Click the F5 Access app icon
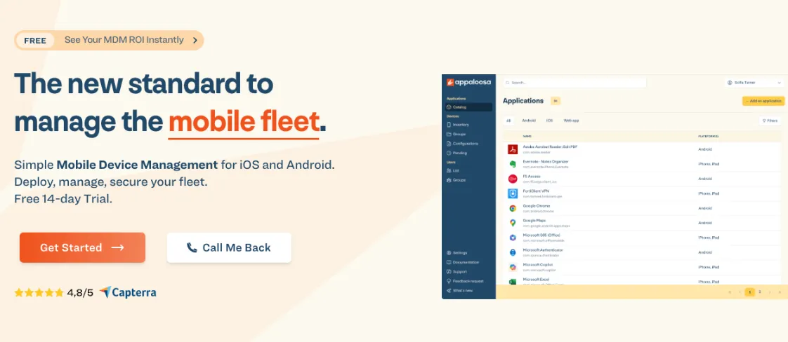The image size is (788, 342). (x=513, y=179)
